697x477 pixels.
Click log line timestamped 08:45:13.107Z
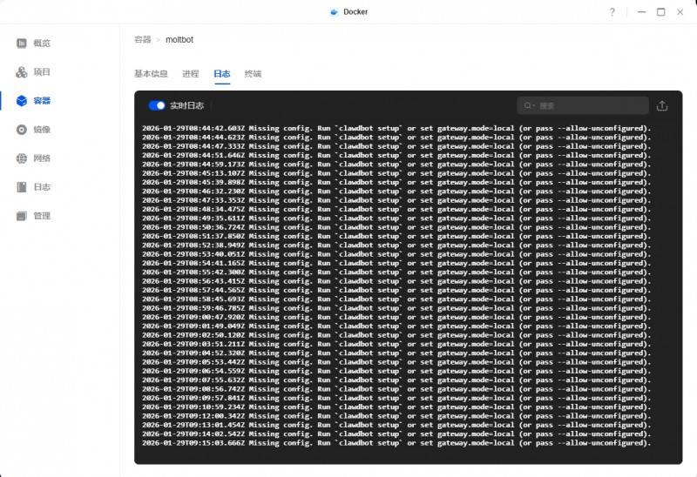pos(396,173)
